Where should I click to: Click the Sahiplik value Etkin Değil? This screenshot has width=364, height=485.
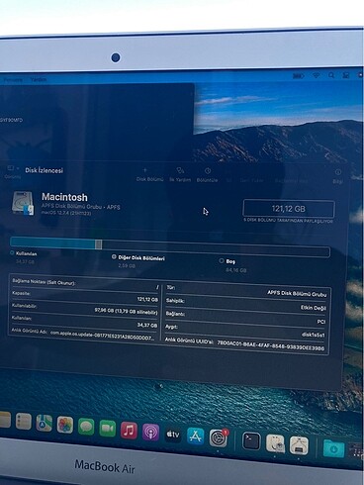pos(314,308)
